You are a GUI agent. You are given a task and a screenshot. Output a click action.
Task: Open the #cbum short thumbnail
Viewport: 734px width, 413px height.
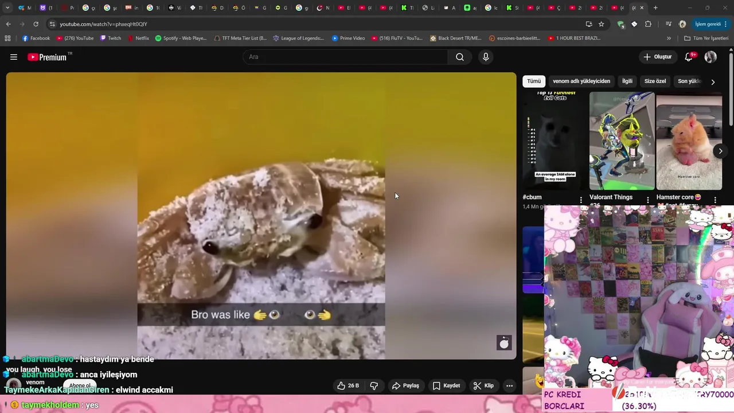tap(555, 141)
